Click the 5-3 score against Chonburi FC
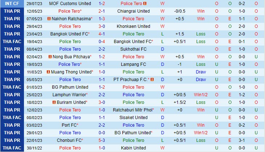 (x=102, y=140)
